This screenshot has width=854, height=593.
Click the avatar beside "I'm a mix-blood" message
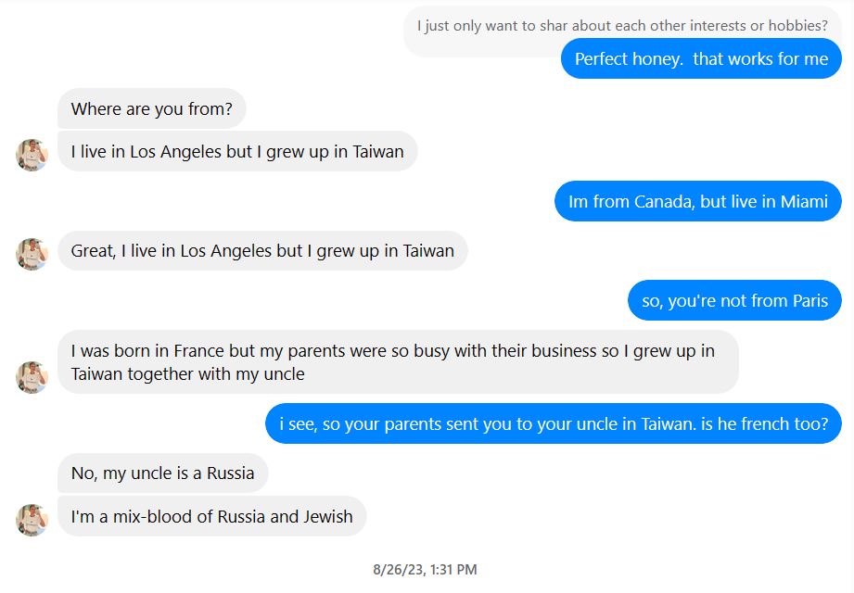click(x=32, y=520)
